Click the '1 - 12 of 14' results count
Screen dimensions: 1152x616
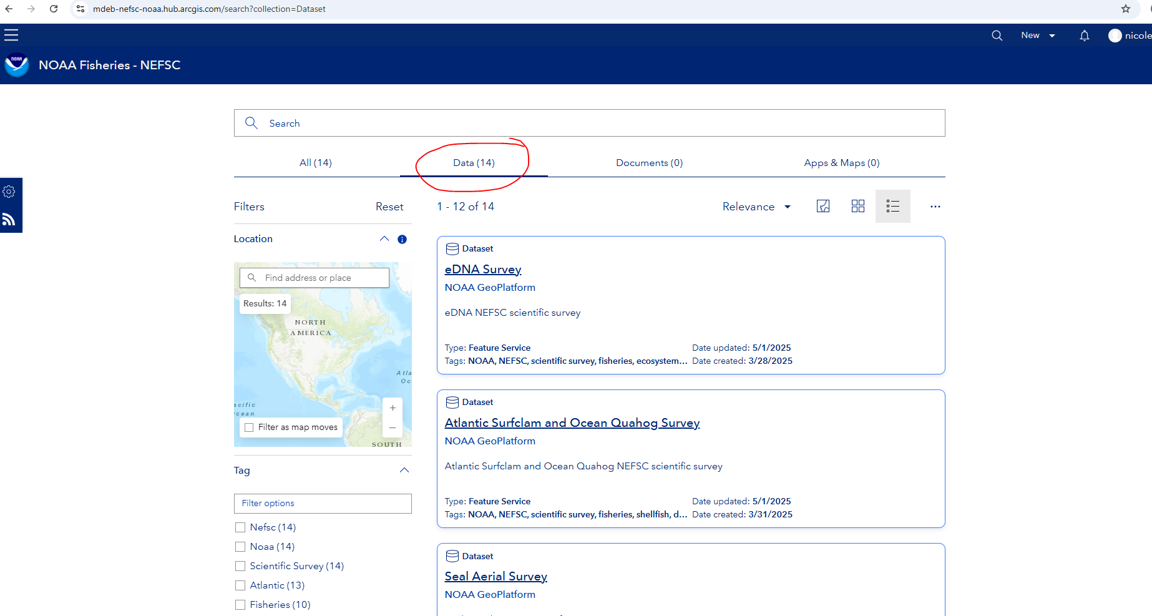[466, 207]
